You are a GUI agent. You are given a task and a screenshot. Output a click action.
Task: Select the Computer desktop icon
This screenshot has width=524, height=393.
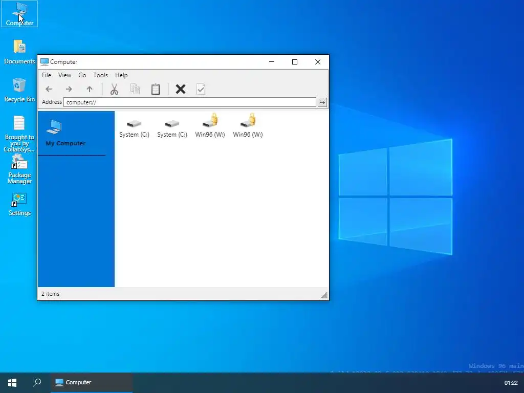[19, 14]
